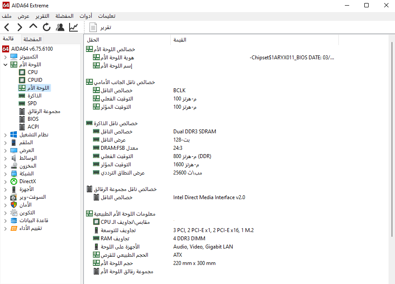
Task: Open the BIOS tree item
Action: click(33, 119)
